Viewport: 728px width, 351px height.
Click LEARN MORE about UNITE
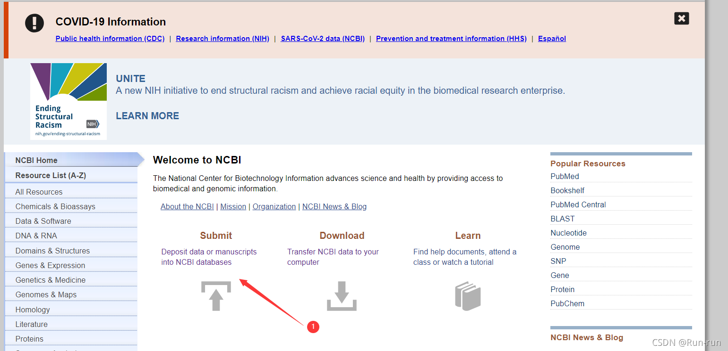147,116
